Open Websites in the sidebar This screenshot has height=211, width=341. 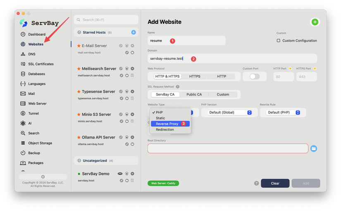pyautogui.click(x=36, y=44)
